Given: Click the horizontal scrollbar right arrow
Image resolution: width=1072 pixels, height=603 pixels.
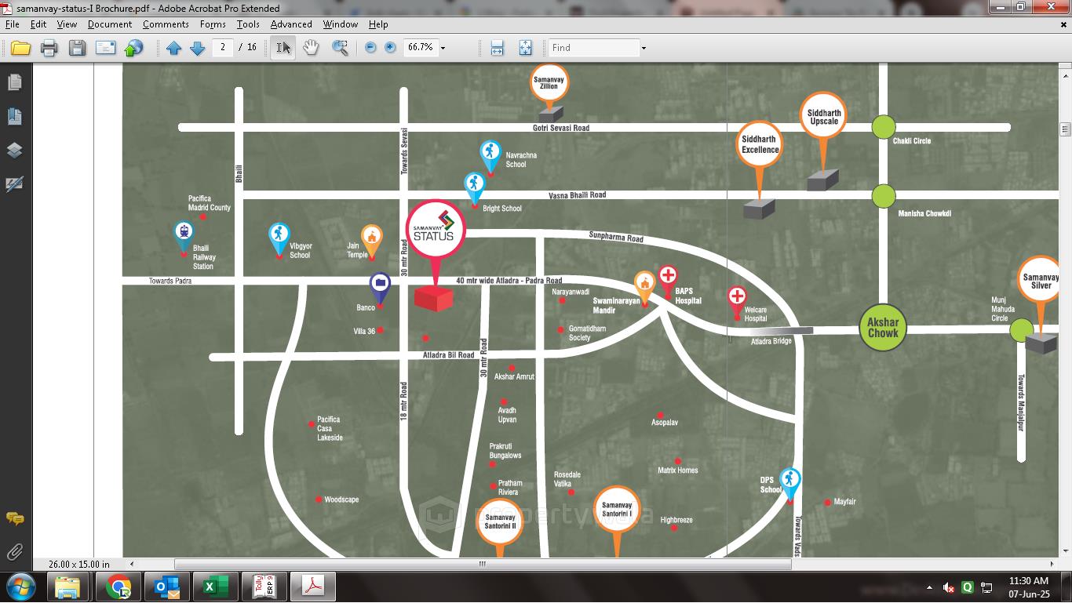Looking at the screenshot, I should (x=1052, y=564).
